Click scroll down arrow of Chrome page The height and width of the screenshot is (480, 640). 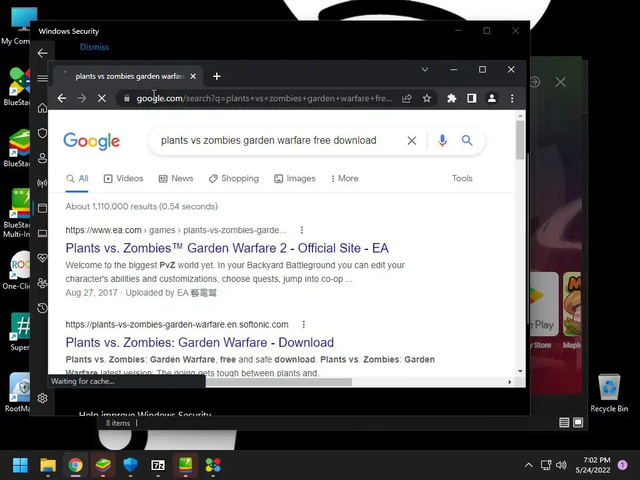coord(520,371)
